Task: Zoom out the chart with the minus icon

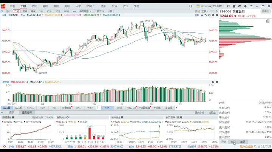Action: point(213,15)
